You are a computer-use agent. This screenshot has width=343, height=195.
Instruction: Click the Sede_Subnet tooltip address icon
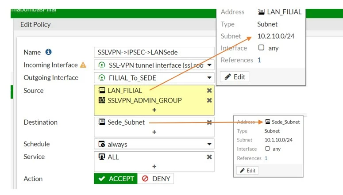(267, 122)
